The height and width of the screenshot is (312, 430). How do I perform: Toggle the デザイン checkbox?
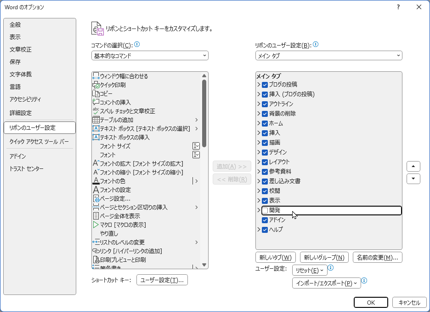(265, 152)
